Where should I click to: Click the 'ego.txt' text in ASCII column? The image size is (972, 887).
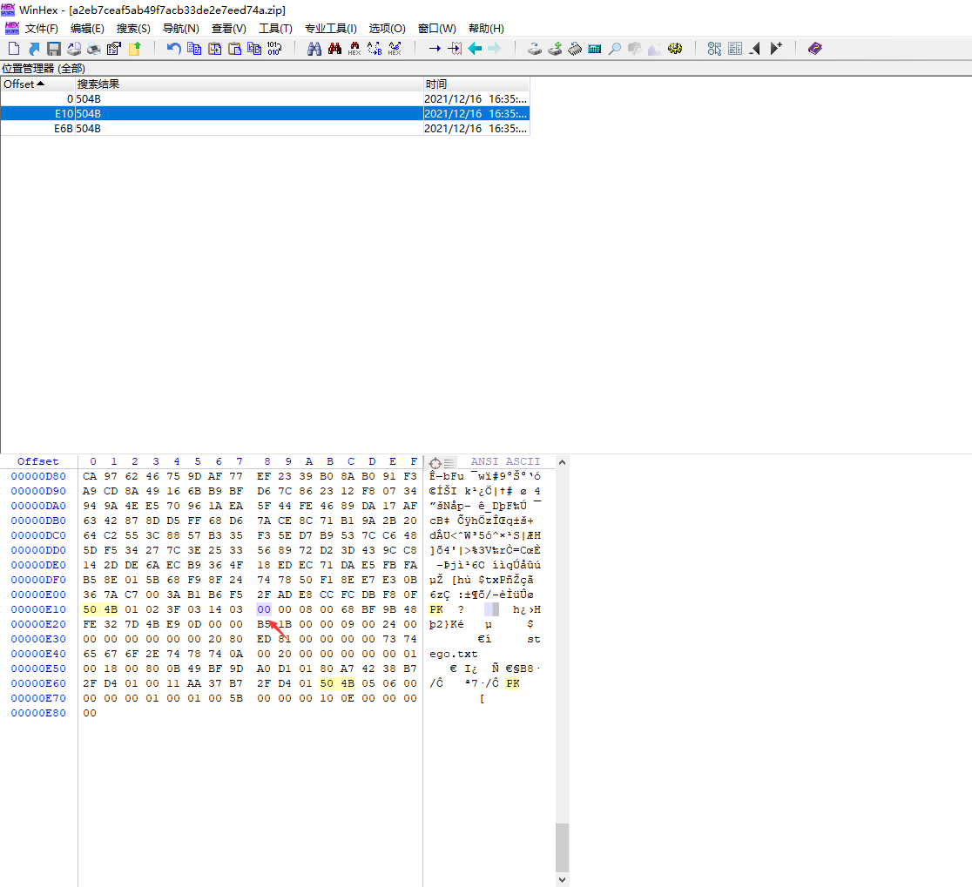tap(454, 654)
